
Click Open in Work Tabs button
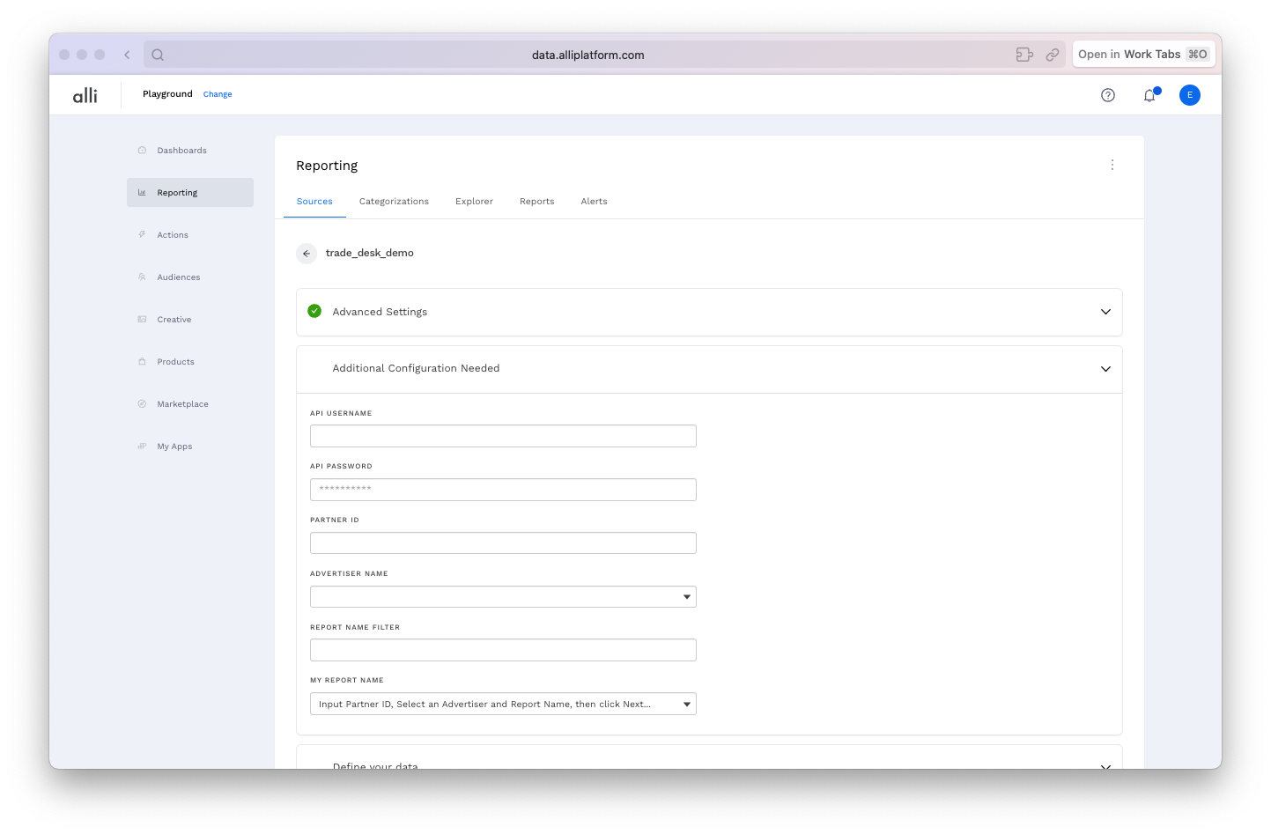point(1143,55)
